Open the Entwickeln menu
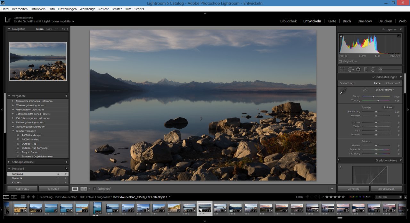410x223 pixels. (x=38, y=9)
